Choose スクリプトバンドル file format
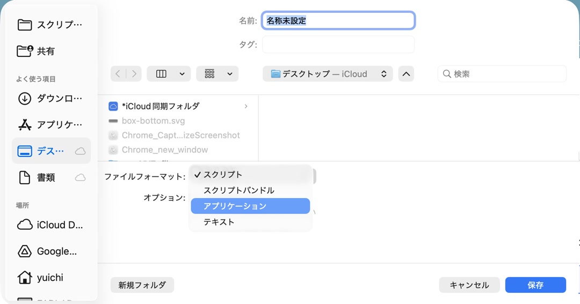This screenshot has width=580, height=304. pyautogui.click(x=250, y=191)
